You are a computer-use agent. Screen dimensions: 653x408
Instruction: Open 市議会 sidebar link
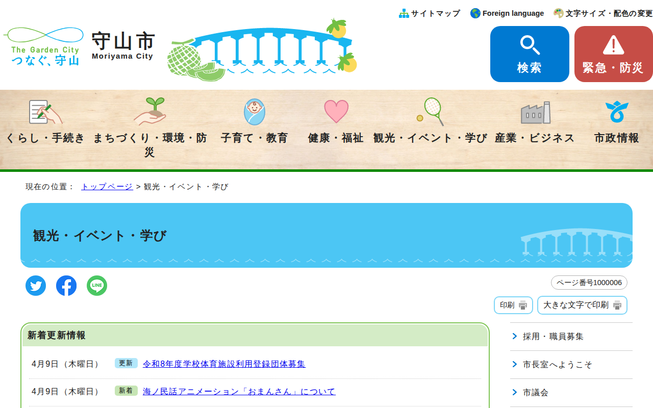(536, 393)
